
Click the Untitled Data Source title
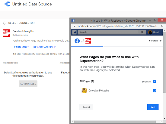pos(32,4)
